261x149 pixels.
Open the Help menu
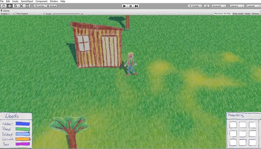coord(63,1)
